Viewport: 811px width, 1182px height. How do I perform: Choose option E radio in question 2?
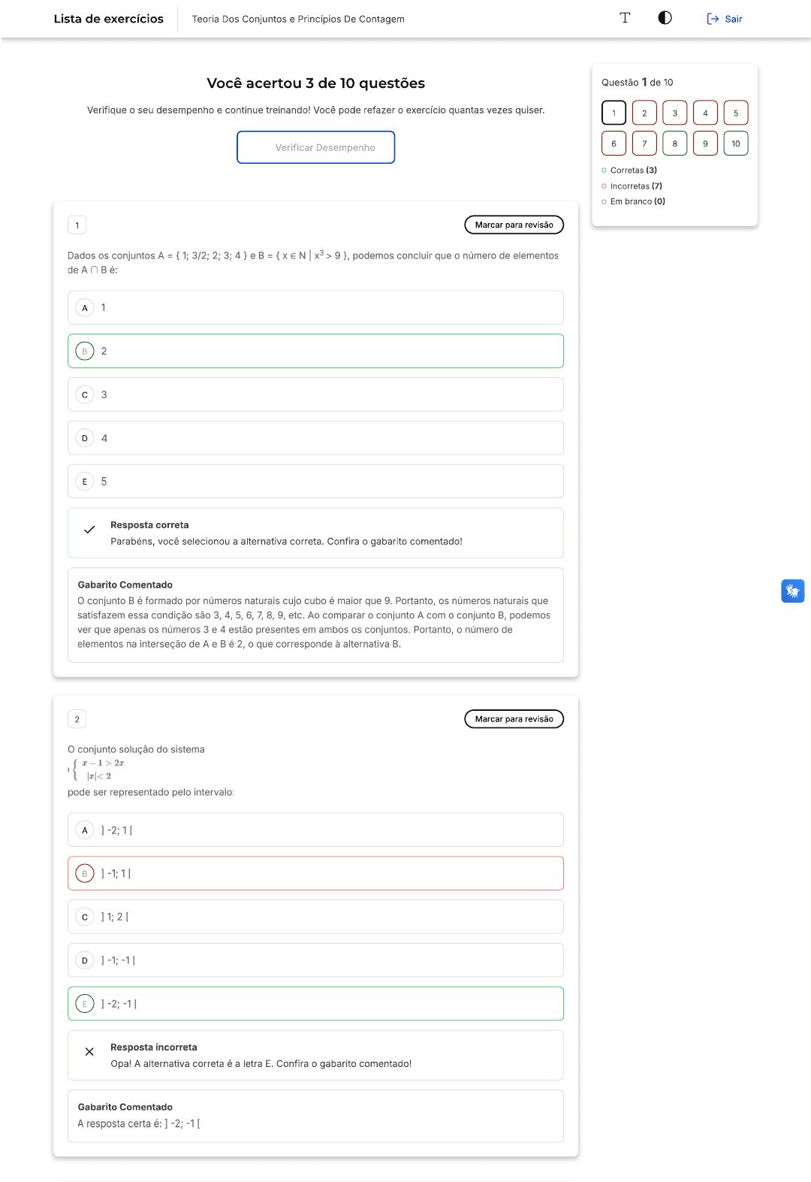[x=85, y=1004]
